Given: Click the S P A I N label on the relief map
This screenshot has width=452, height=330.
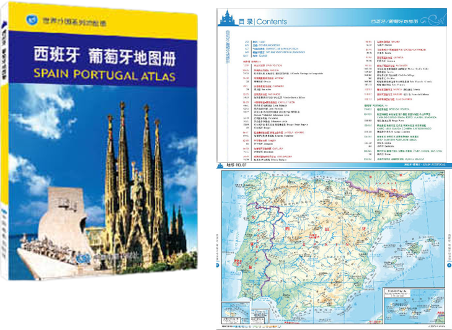Looking at the screenshot, I should (326, 244).
